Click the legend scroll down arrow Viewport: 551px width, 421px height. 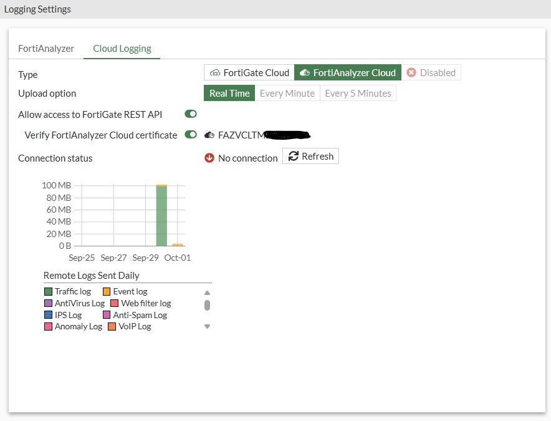[x=208, y=326]
